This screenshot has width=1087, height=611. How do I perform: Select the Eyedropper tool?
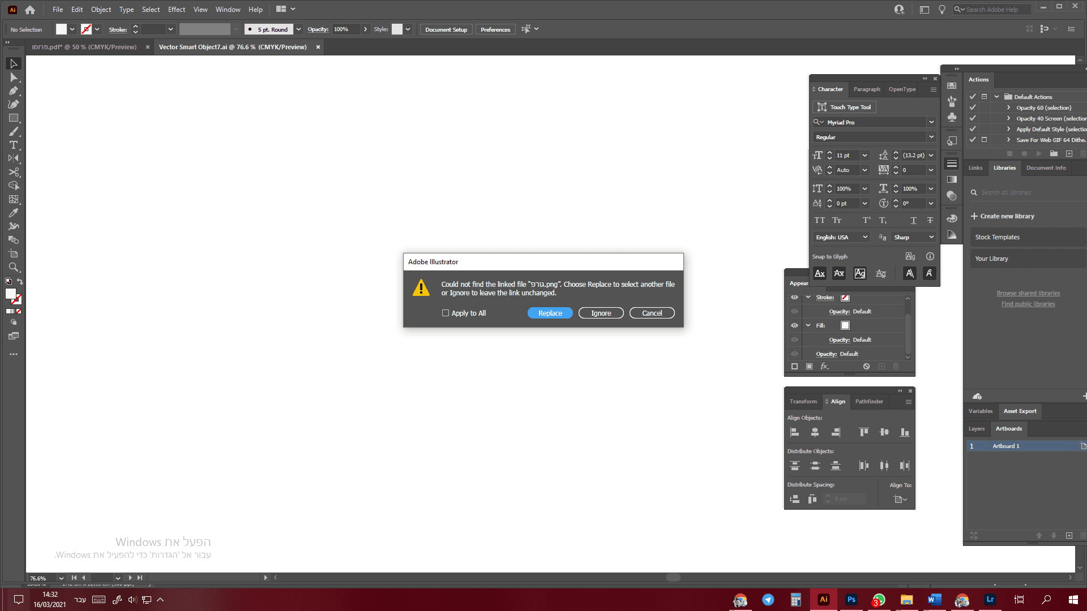[14, 213]
